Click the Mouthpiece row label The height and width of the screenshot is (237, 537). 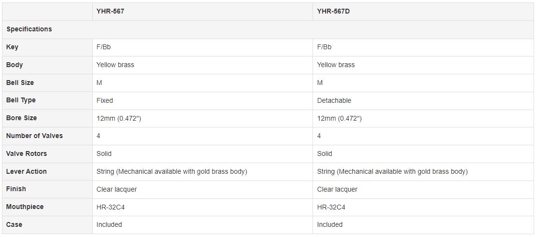(25, 207)
